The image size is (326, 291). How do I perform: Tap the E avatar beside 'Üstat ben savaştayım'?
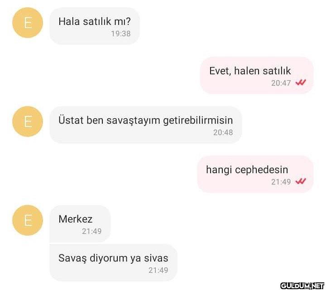point(28,121)
